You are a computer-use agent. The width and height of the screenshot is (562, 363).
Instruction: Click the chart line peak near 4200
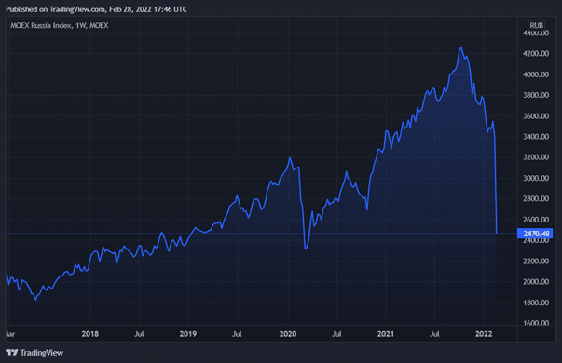point(461,47)
